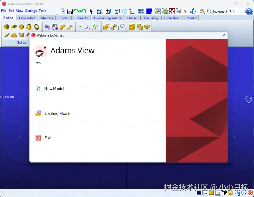This screenshot has height=197, width=254.
Task: Click the toggle icons visibility grid icon
Action: coord(141,11)
